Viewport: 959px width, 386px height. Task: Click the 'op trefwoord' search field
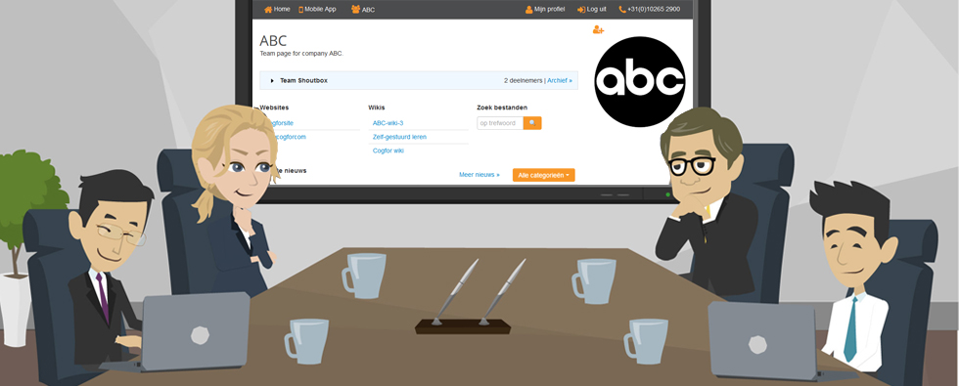tap(500, 123)
